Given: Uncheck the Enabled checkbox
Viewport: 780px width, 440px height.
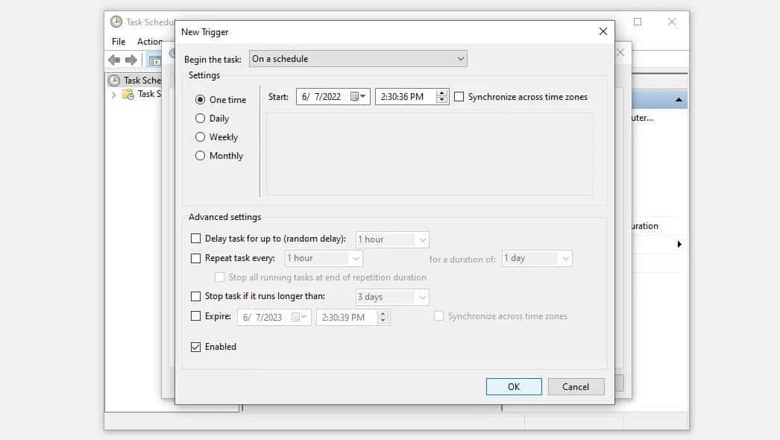Looking at the screenshot, I should click(195, 347).
